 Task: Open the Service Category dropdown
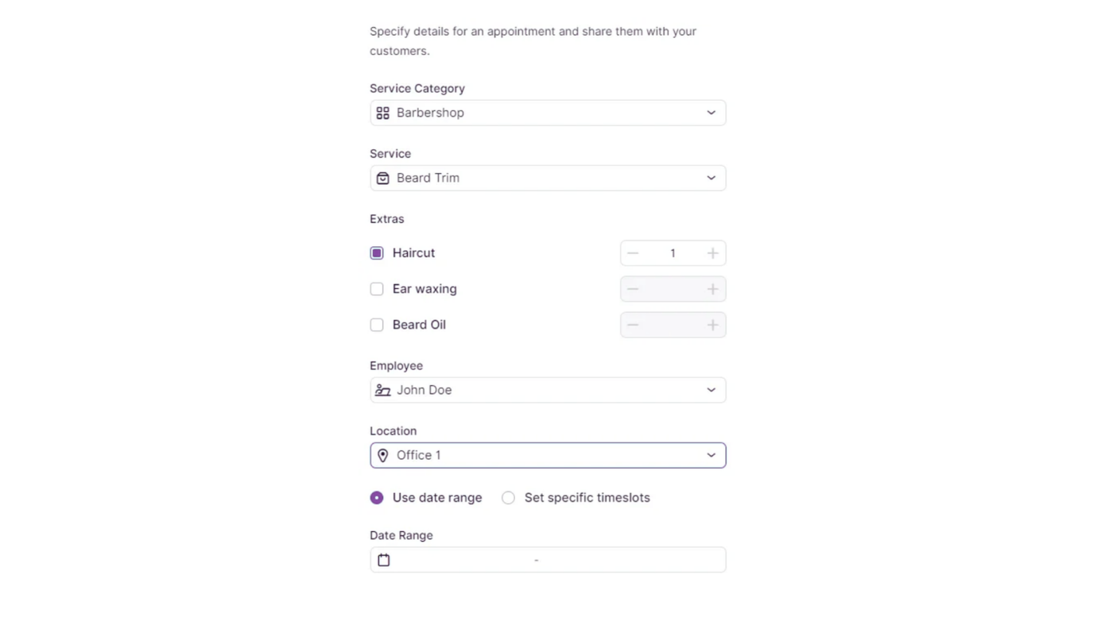click(711, 113)
